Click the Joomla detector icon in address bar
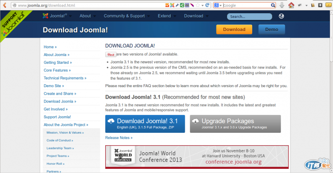 coord(172,5)
